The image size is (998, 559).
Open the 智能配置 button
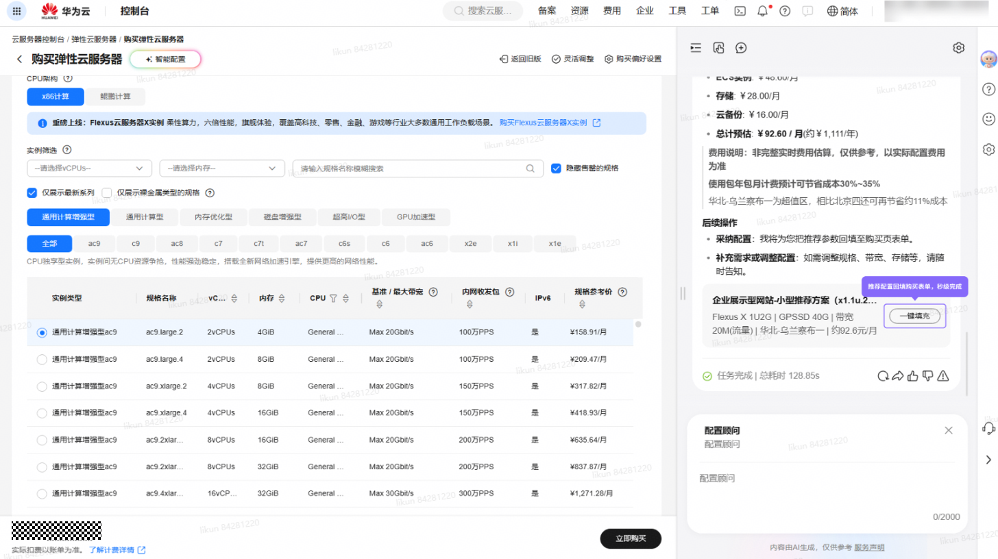(x=165, y=60)
